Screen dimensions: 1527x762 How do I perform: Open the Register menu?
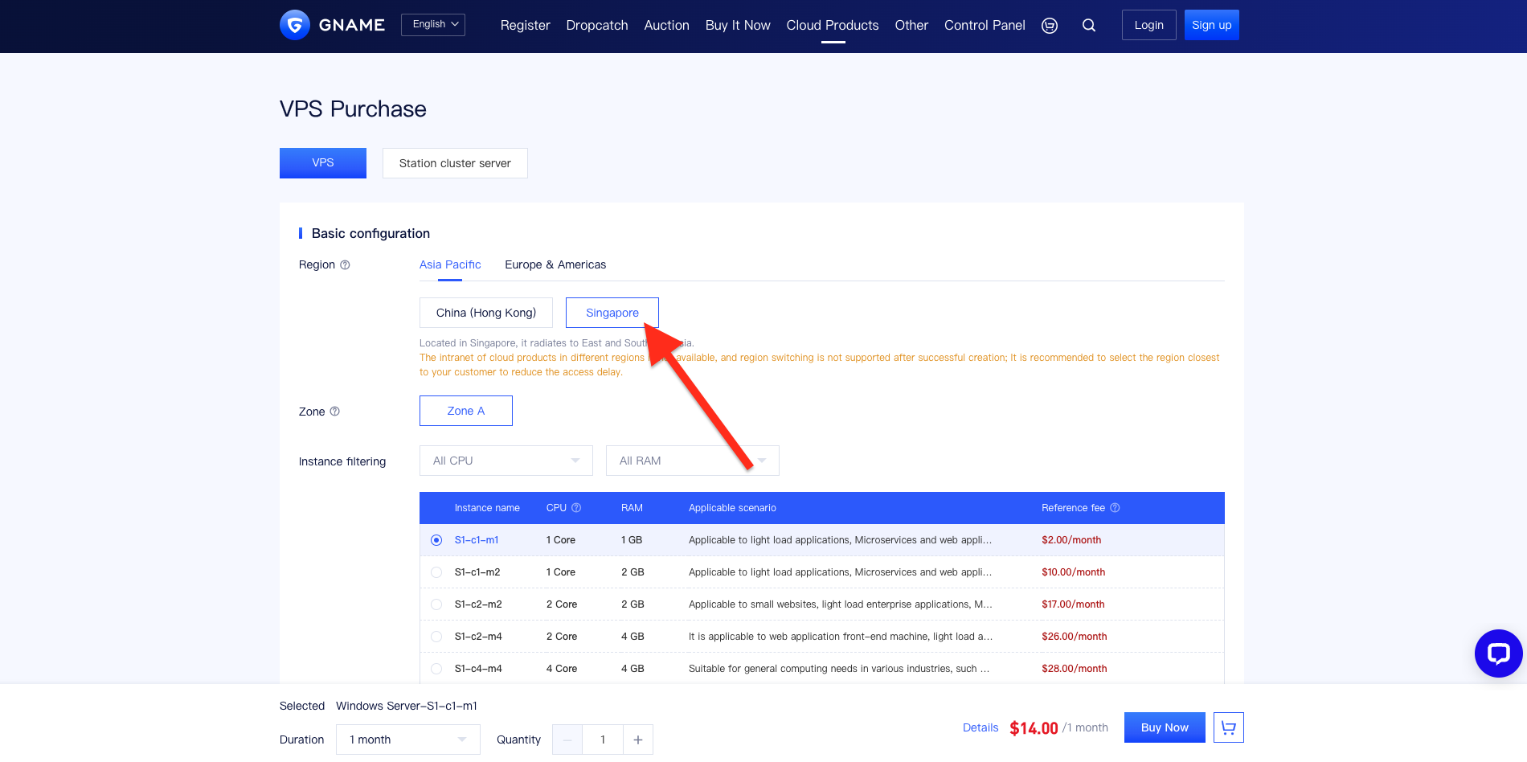pyautogui.click(x=525, y=26)
